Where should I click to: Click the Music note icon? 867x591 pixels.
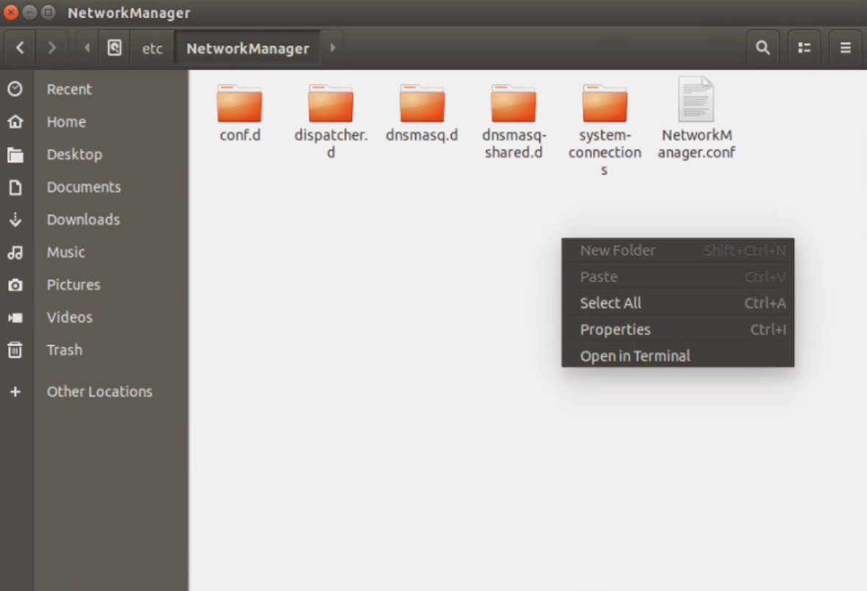click(x=15, y=252)
